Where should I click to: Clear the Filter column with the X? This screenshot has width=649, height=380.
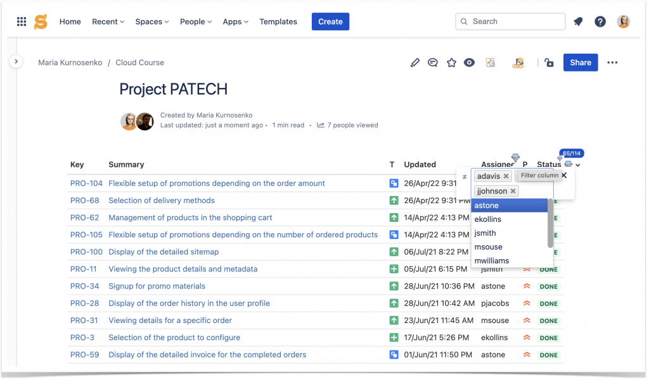coord(564,175)
